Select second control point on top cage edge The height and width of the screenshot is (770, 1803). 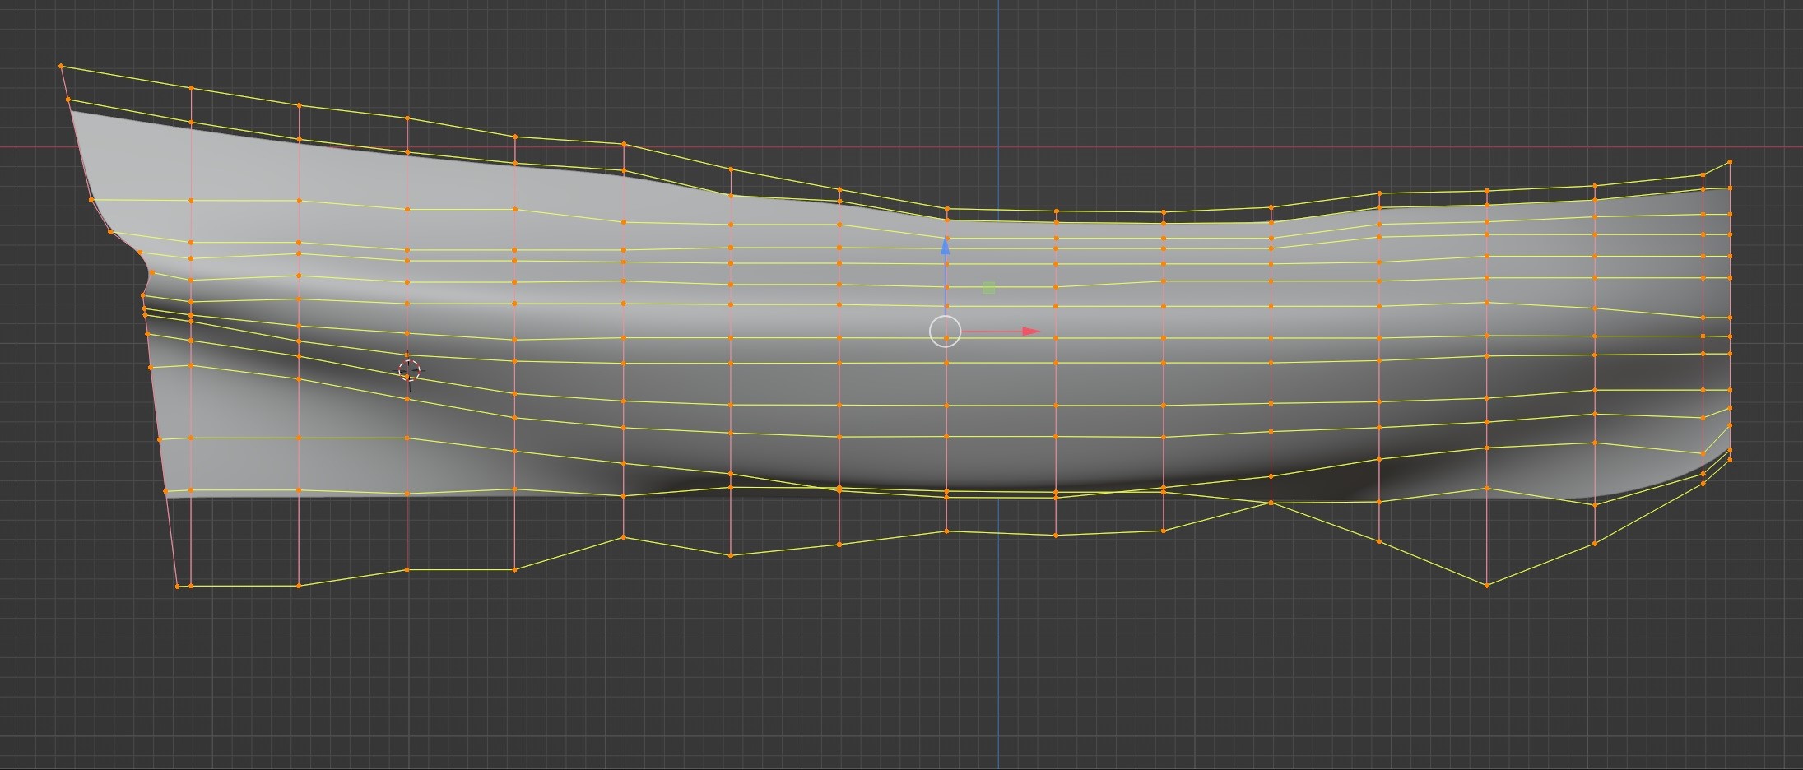191,88
